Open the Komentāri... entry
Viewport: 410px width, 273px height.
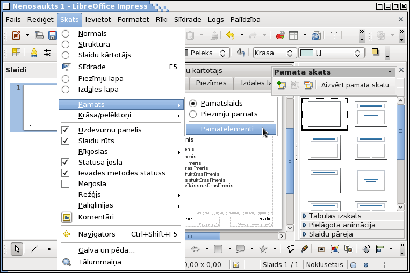(x=120, y=217)
